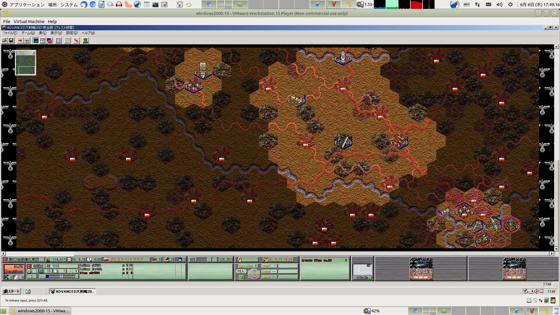Click the map scroll right arrow
The image size is (560, 315).
pyautogui.click(x=552, y=254)
